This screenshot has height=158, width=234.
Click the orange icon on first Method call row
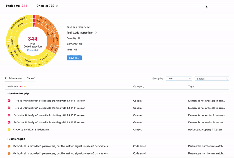(x=9, y=146)
